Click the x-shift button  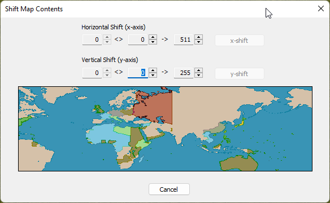[x=239, y=40]
